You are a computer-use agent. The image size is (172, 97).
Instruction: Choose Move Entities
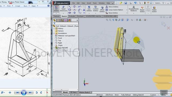click(112, 13)
